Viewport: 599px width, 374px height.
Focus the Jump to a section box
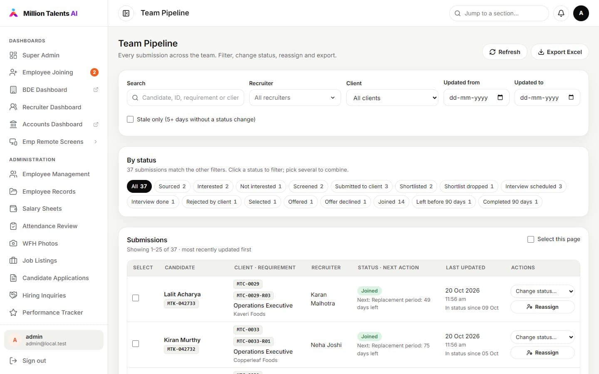tap(499, 13)
